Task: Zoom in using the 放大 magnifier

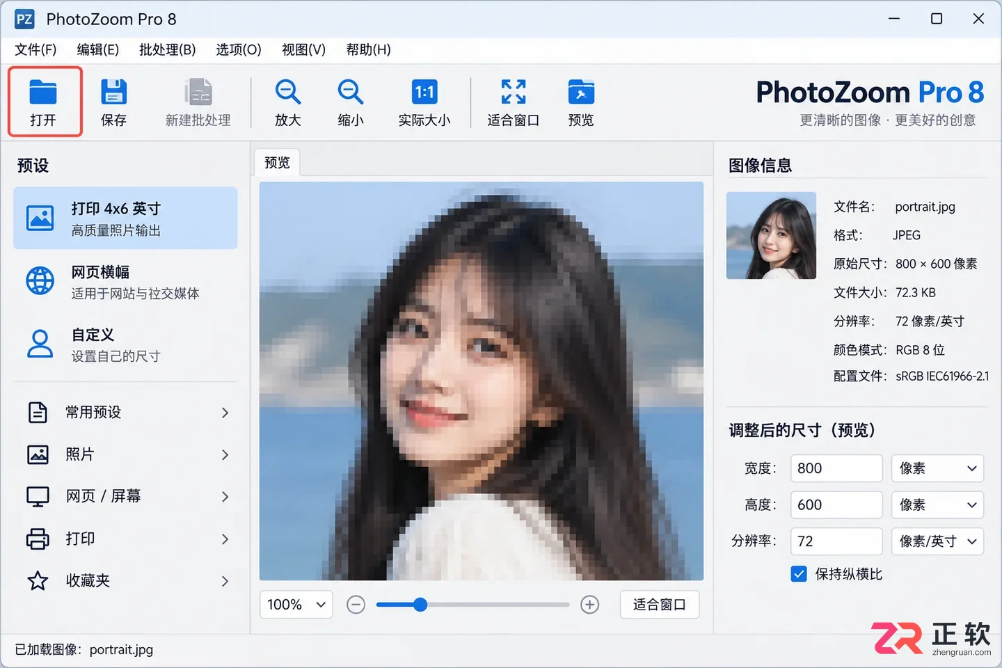Action: pos(287,102)
